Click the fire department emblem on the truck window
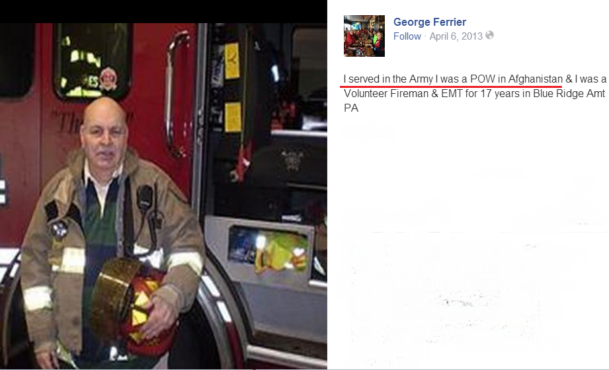The image size is (609, 370). [108, 79]
